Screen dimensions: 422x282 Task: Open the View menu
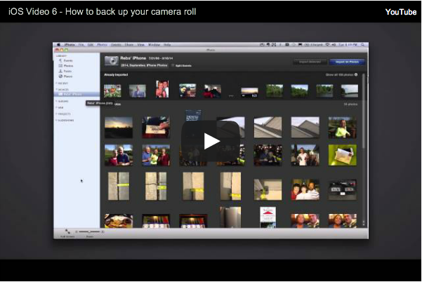tap(140, 45)
